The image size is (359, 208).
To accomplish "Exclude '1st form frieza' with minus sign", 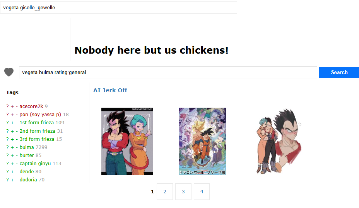I will (17, 123).
